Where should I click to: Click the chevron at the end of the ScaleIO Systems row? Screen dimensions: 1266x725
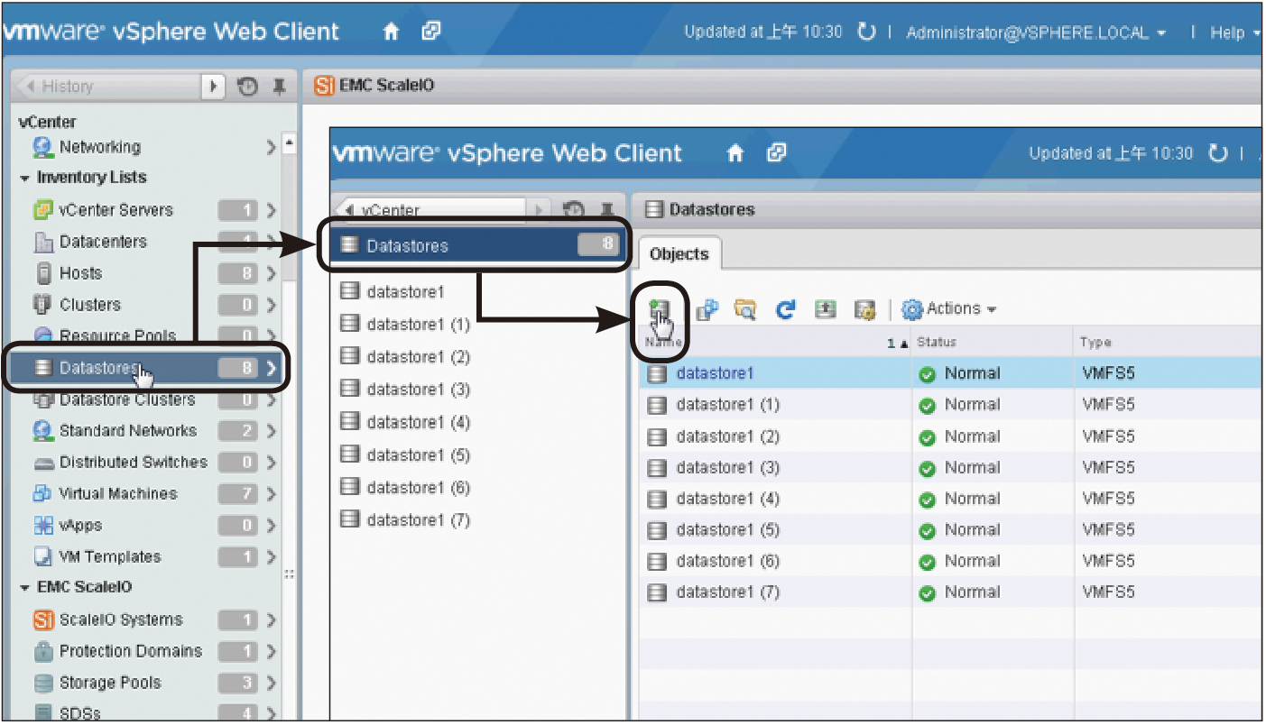271,620
